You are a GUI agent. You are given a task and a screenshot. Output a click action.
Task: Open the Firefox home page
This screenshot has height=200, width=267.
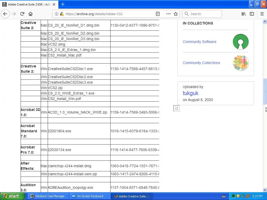point(31,14)
